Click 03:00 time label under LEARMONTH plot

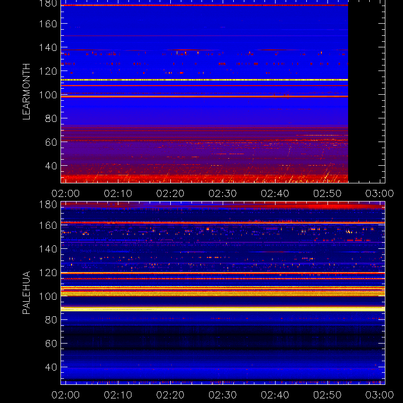[380, 193]
